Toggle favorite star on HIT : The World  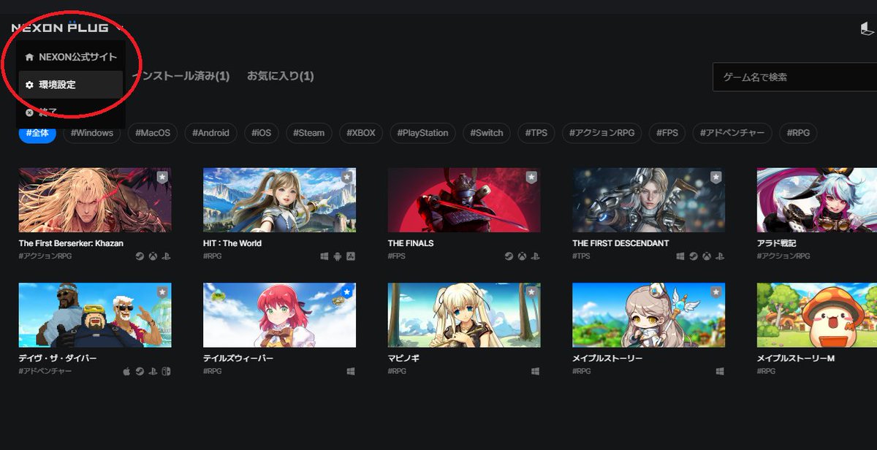(347, 177)
